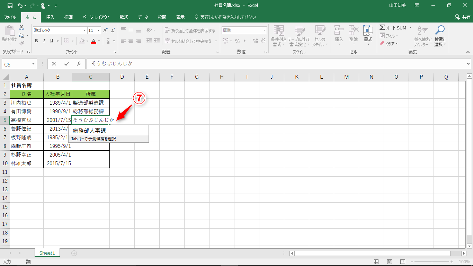This screenshot has width=473, height=266.
Task: Click the Center alignment icon
Action: click(x=131, y=41)
